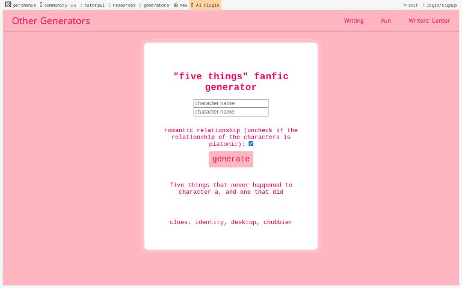The image size is (462, 288).
Task: Click the plus icon for new generator
Action: [x=176, y=5]
